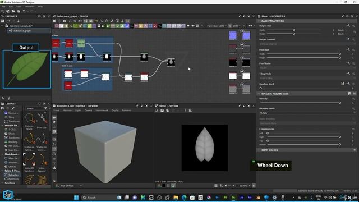Collapse the Specific Parameters section
Image resolution: width=359 pixels, height=202 pixels.
pos(259,94)
